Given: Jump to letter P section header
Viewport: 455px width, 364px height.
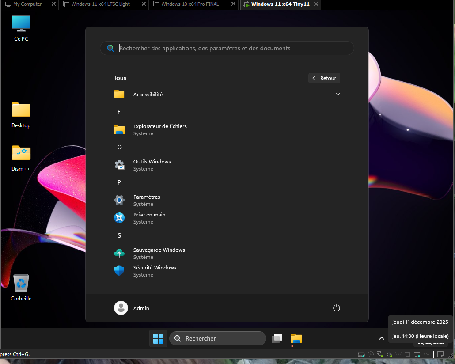Looking at the screenshot, I should point(119,182).
